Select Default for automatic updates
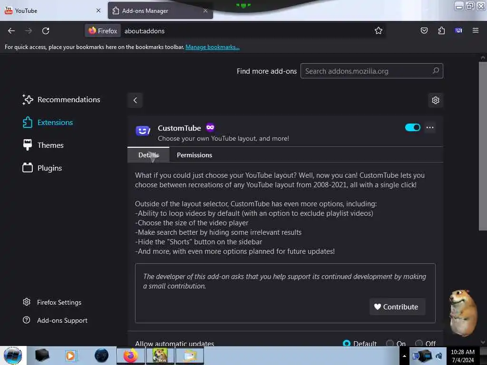The image size is (487, 365). point(346,343)
